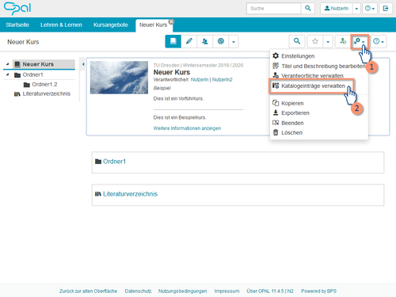The image size is (396, 297).
Task: Click the assessment tool circular icon
Action: (221, 41)
